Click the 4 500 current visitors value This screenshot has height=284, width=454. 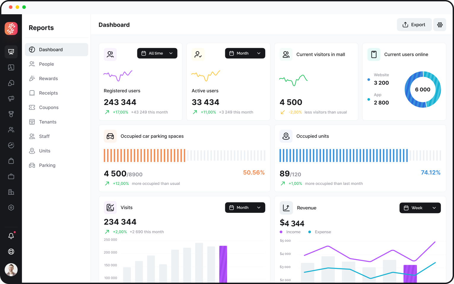point(291,102)
